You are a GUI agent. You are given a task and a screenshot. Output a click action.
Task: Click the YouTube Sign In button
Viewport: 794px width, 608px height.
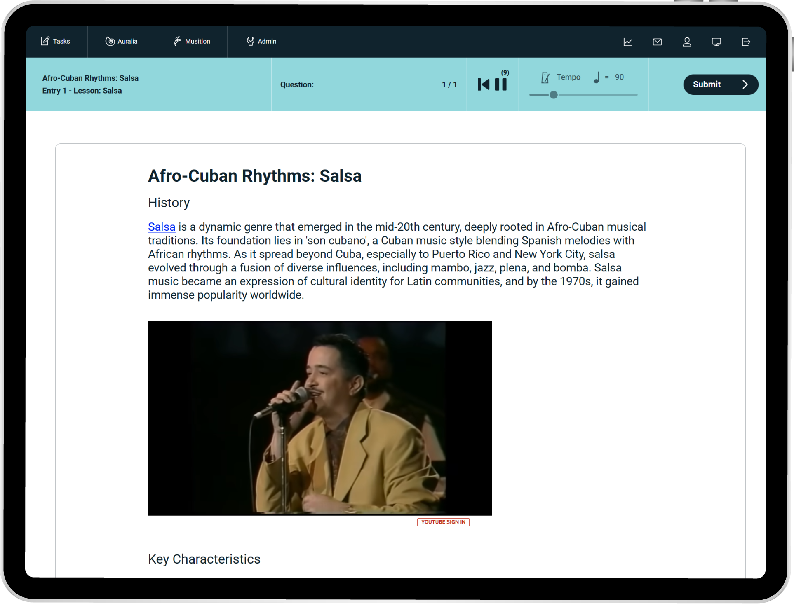[x=443, y=522]
